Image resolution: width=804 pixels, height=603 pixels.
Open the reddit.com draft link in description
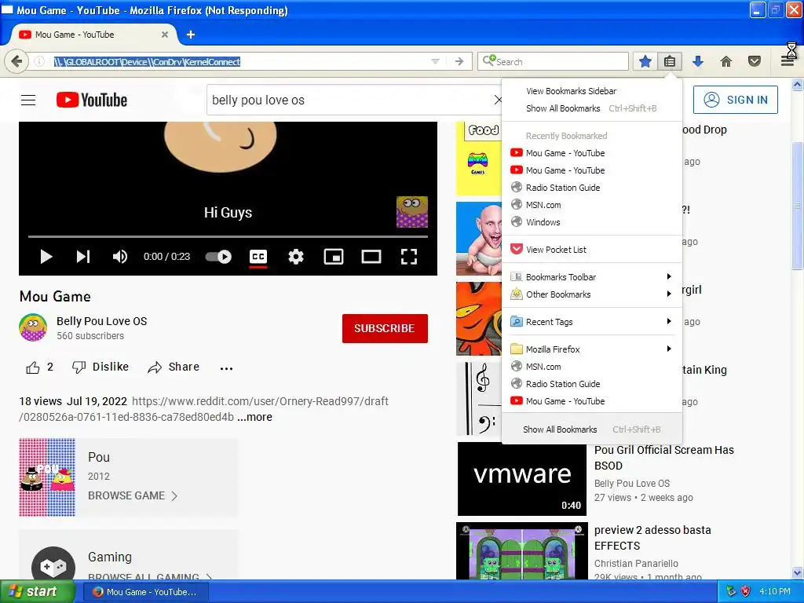click(203, 409)
